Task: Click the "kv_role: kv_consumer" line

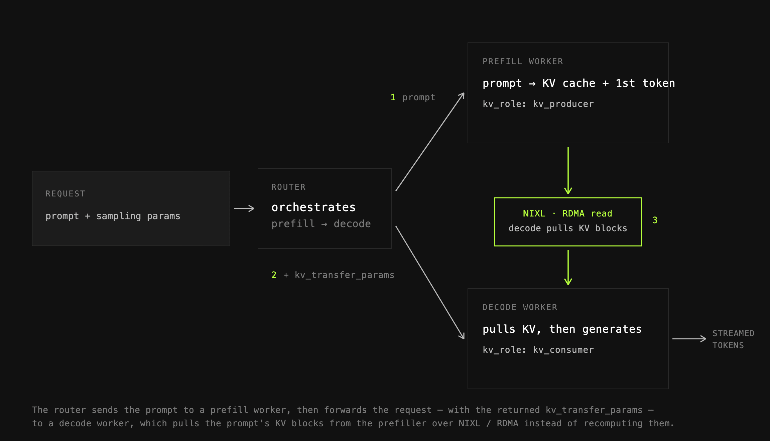Action: (x=538, y=350)
